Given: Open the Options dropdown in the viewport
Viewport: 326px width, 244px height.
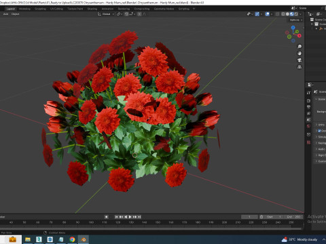Looking at the screenshot, I should pyautogui.click(x=296, y=20).
